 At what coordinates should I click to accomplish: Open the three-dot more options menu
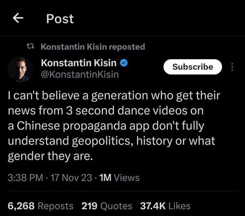(232, 67)
